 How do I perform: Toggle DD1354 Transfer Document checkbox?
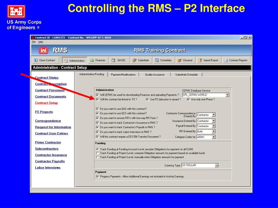(x=97, y=137)
